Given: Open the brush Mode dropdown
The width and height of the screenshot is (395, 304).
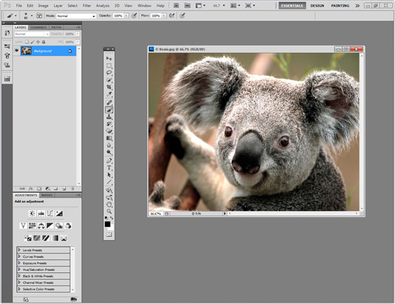Looking at the screenshot, I should pyautogui.click(x=76, y=15).
